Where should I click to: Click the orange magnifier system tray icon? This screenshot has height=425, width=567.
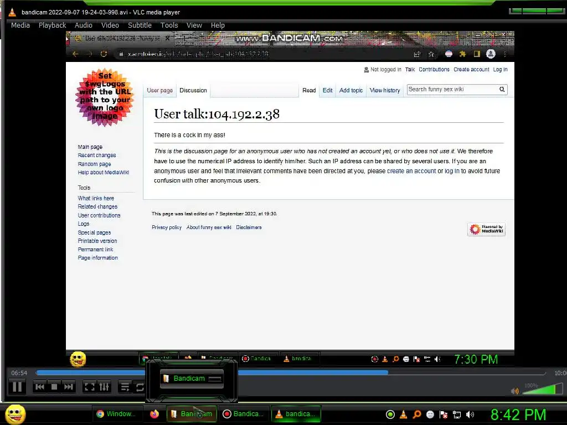pos(417,414)
